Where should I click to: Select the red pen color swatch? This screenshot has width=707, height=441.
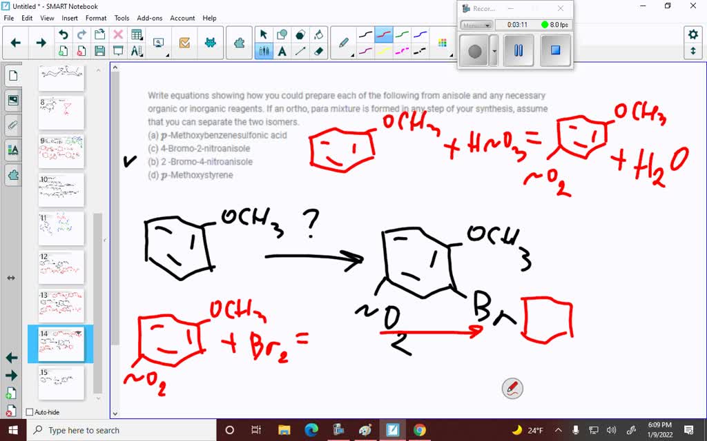[x=383, y=33]
